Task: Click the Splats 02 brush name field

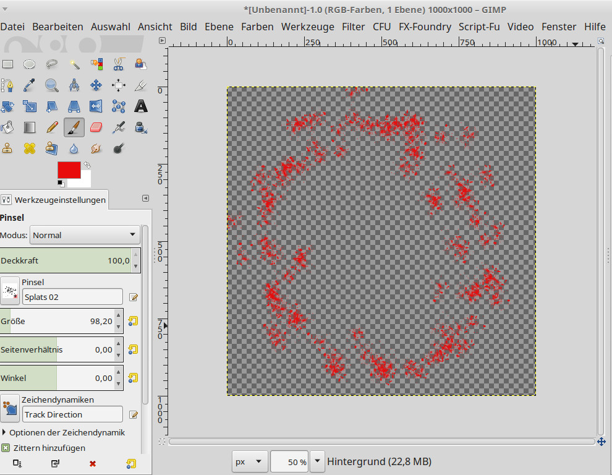Action: click(x=72, y=297)
